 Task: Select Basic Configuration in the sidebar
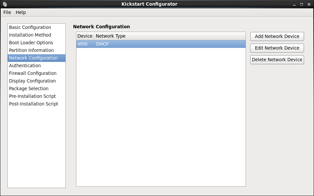pos(30,27)
